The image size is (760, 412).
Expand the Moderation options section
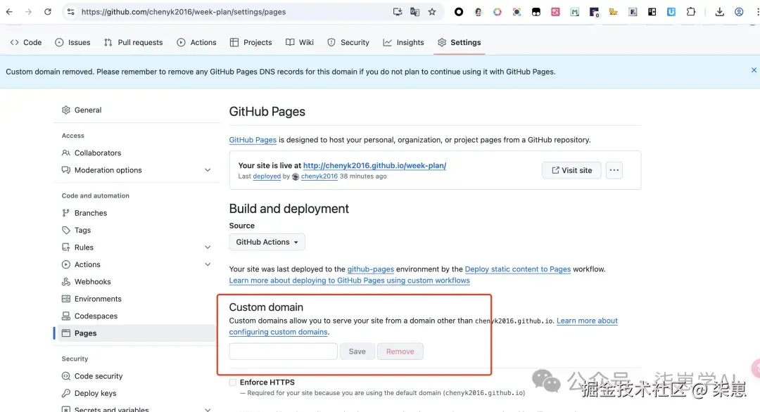pyautogui.click(x=208, y=170)
